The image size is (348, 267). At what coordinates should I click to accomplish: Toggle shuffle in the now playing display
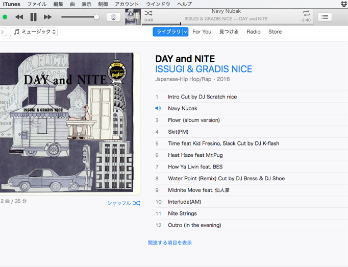click(x=148, y=13)
